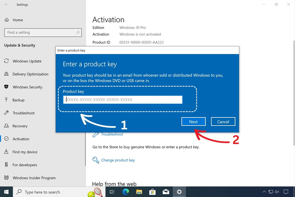Open the Windows Start menu
This screenshot has height=197, width=295.
6,192
